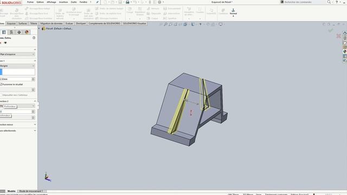Open the ConfigurationManager tab icon

point(11,32)
